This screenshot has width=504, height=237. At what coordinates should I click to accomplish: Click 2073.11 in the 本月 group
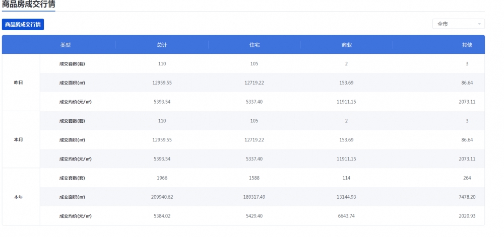(467, 159)
